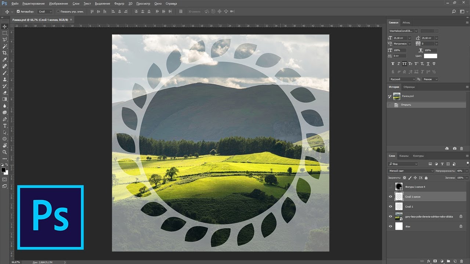Select the Crop tool
This screenshot has width=470, height=264.
pyautogui.click(x=5, y=53)
